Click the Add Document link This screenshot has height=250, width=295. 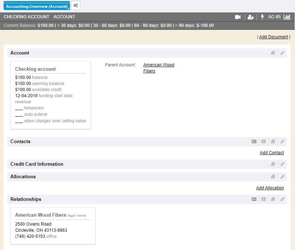pyautogui.click(x=273, y=37)
